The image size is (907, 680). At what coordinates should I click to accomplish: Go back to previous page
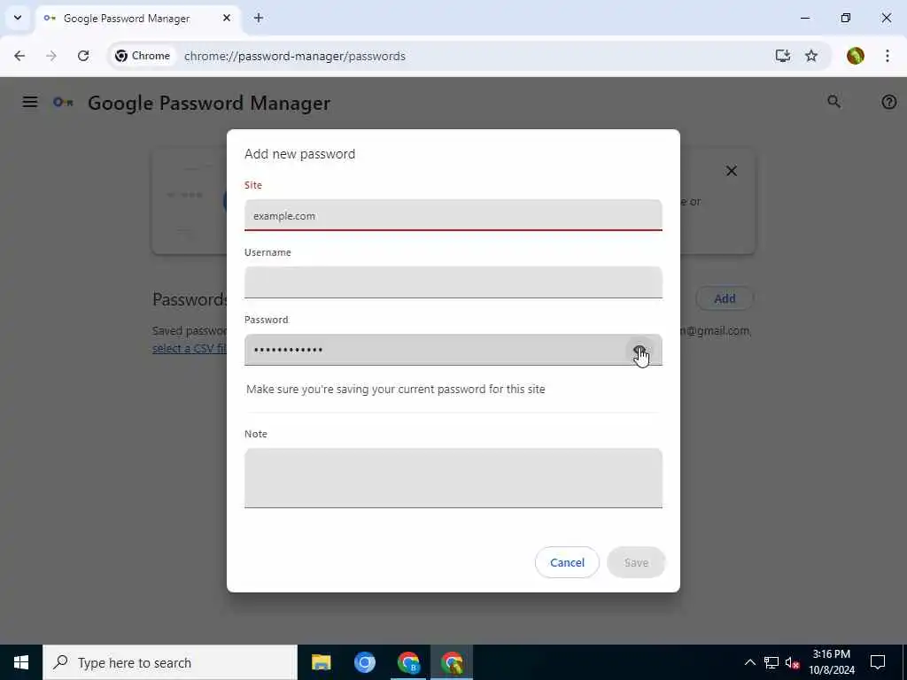pos(19,56)
